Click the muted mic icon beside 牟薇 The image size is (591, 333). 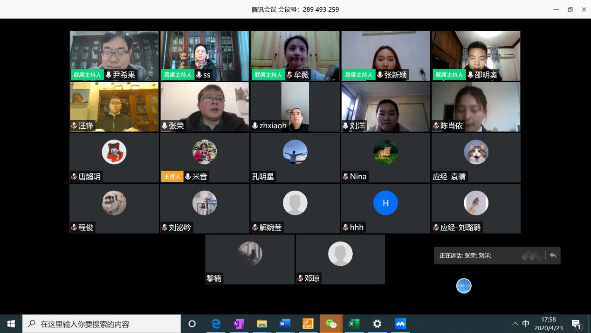289,75
